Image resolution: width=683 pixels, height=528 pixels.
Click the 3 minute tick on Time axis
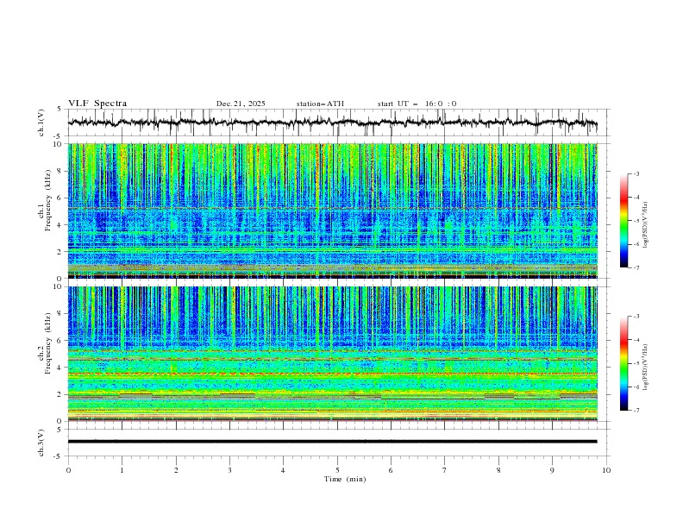point(229,470)
